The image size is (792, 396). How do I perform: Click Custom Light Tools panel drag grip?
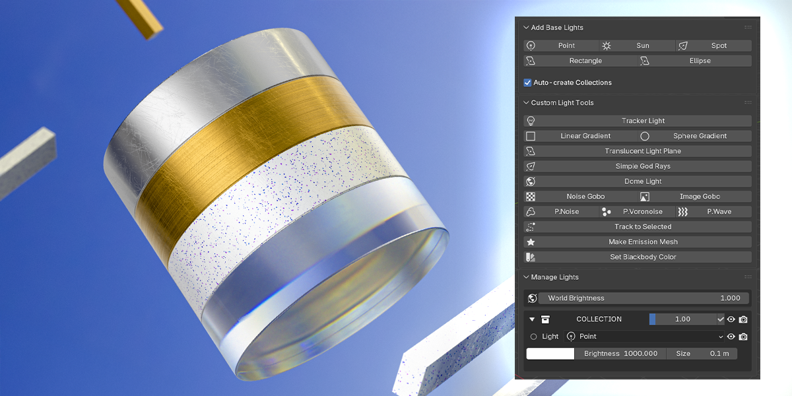[748, 103]
